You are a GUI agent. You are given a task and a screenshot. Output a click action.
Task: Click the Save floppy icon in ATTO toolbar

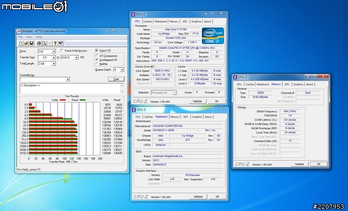pos(32,44)
